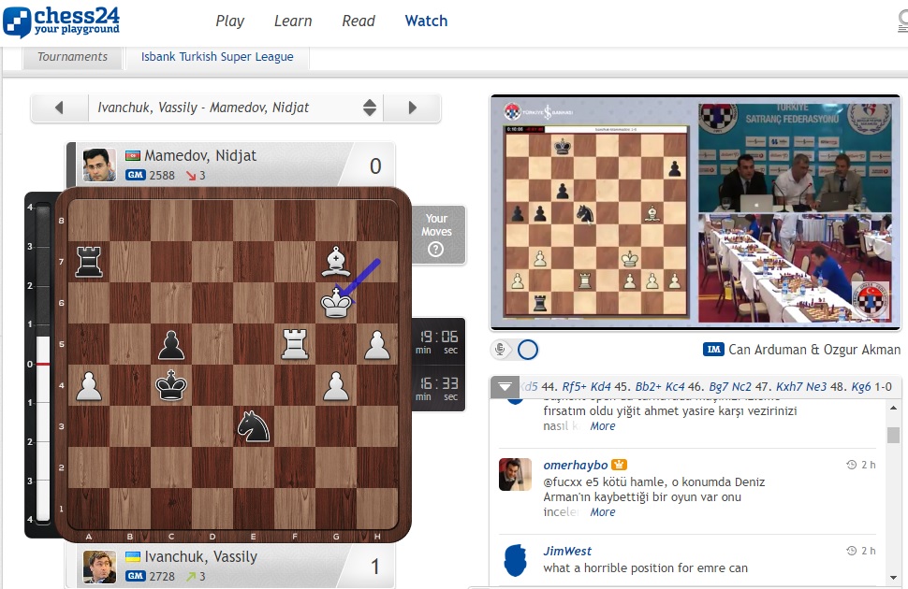This screenshot has height=589, width=908.
Task: Click the white pawn on g4
Action: coord(336,385)
